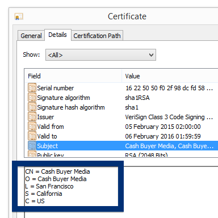Select the Valid from row

pyautogui.click(x=121, y=127)
